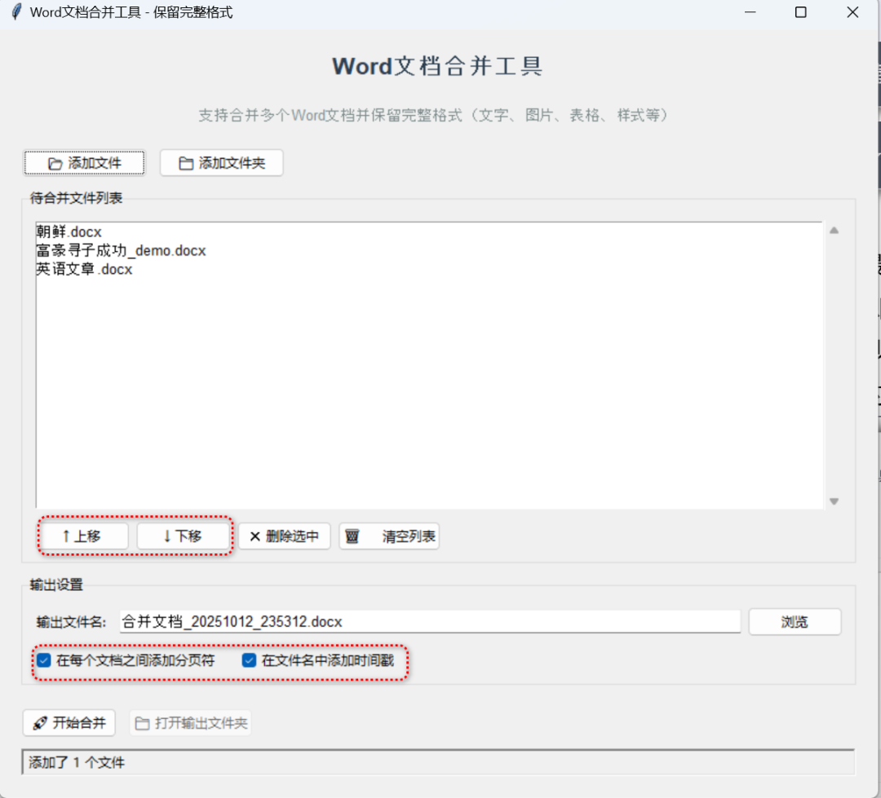881x798 pixels.
Task: Click the scrollbar up arrow of file list
Action: click(834, 229)
